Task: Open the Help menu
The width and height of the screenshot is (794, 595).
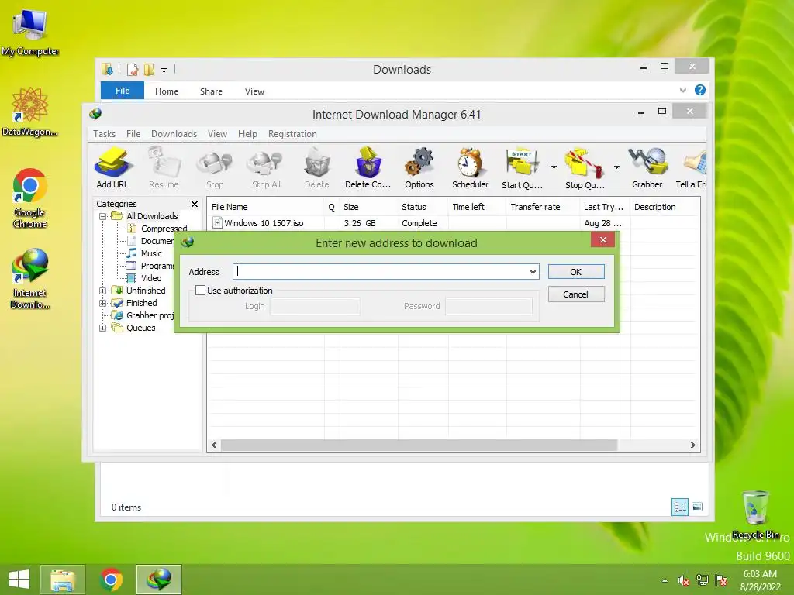Action: 247,134
